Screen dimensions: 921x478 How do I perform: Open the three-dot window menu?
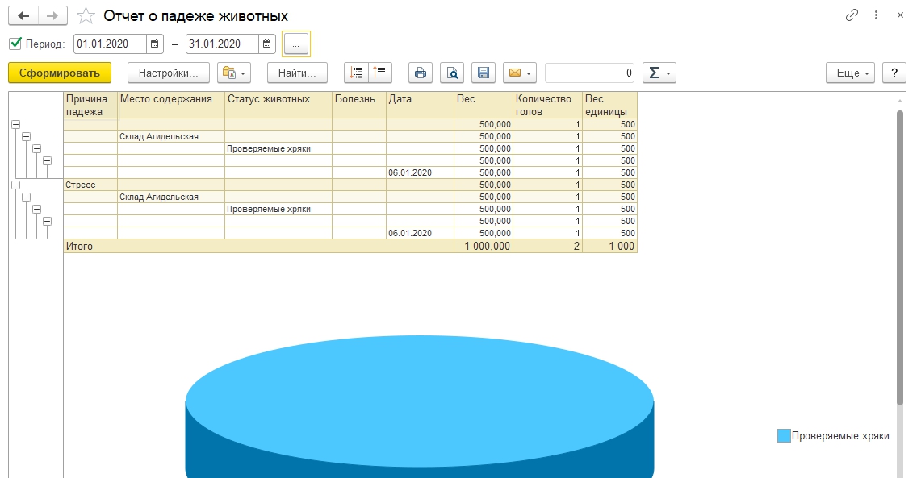pyautogui.click(x=876, y=15)
